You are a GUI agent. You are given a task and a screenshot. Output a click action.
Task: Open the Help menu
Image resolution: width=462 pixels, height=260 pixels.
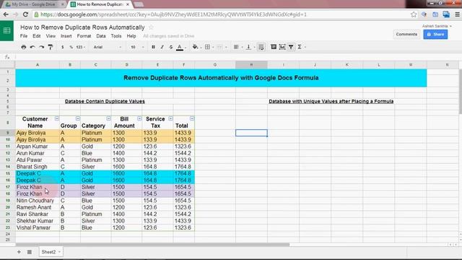click(131, 36)
